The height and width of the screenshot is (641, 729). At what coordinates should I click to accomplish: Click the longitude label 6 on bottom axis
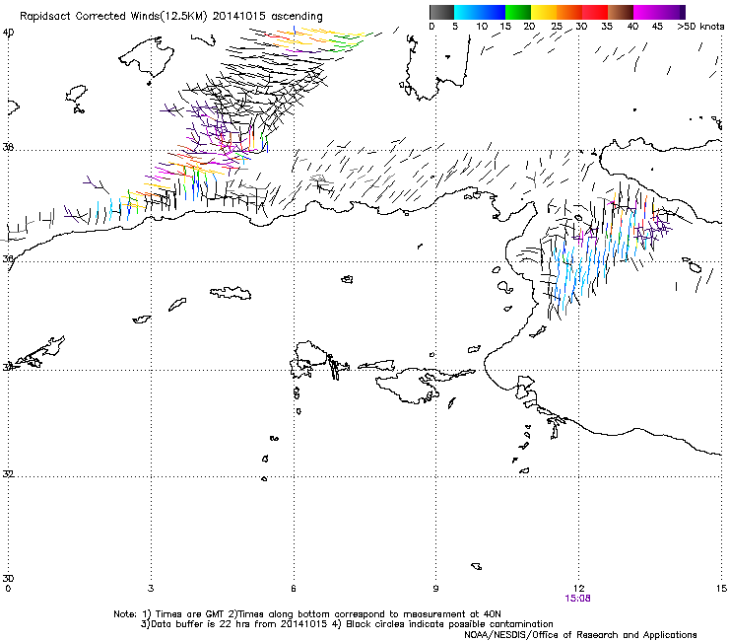pos(294,589)
